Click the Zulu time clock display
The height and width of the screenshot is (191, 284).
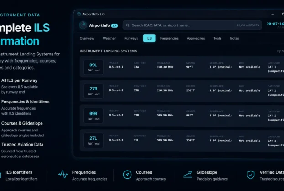pyautogui.click(x=275, y=24)
